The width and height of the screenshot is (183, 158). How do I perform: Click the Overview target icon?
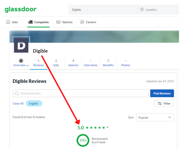(x=21, y=61)
